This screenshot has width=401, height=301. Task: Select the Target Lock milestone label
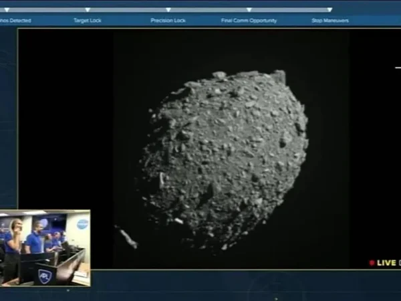pos(88,21)
